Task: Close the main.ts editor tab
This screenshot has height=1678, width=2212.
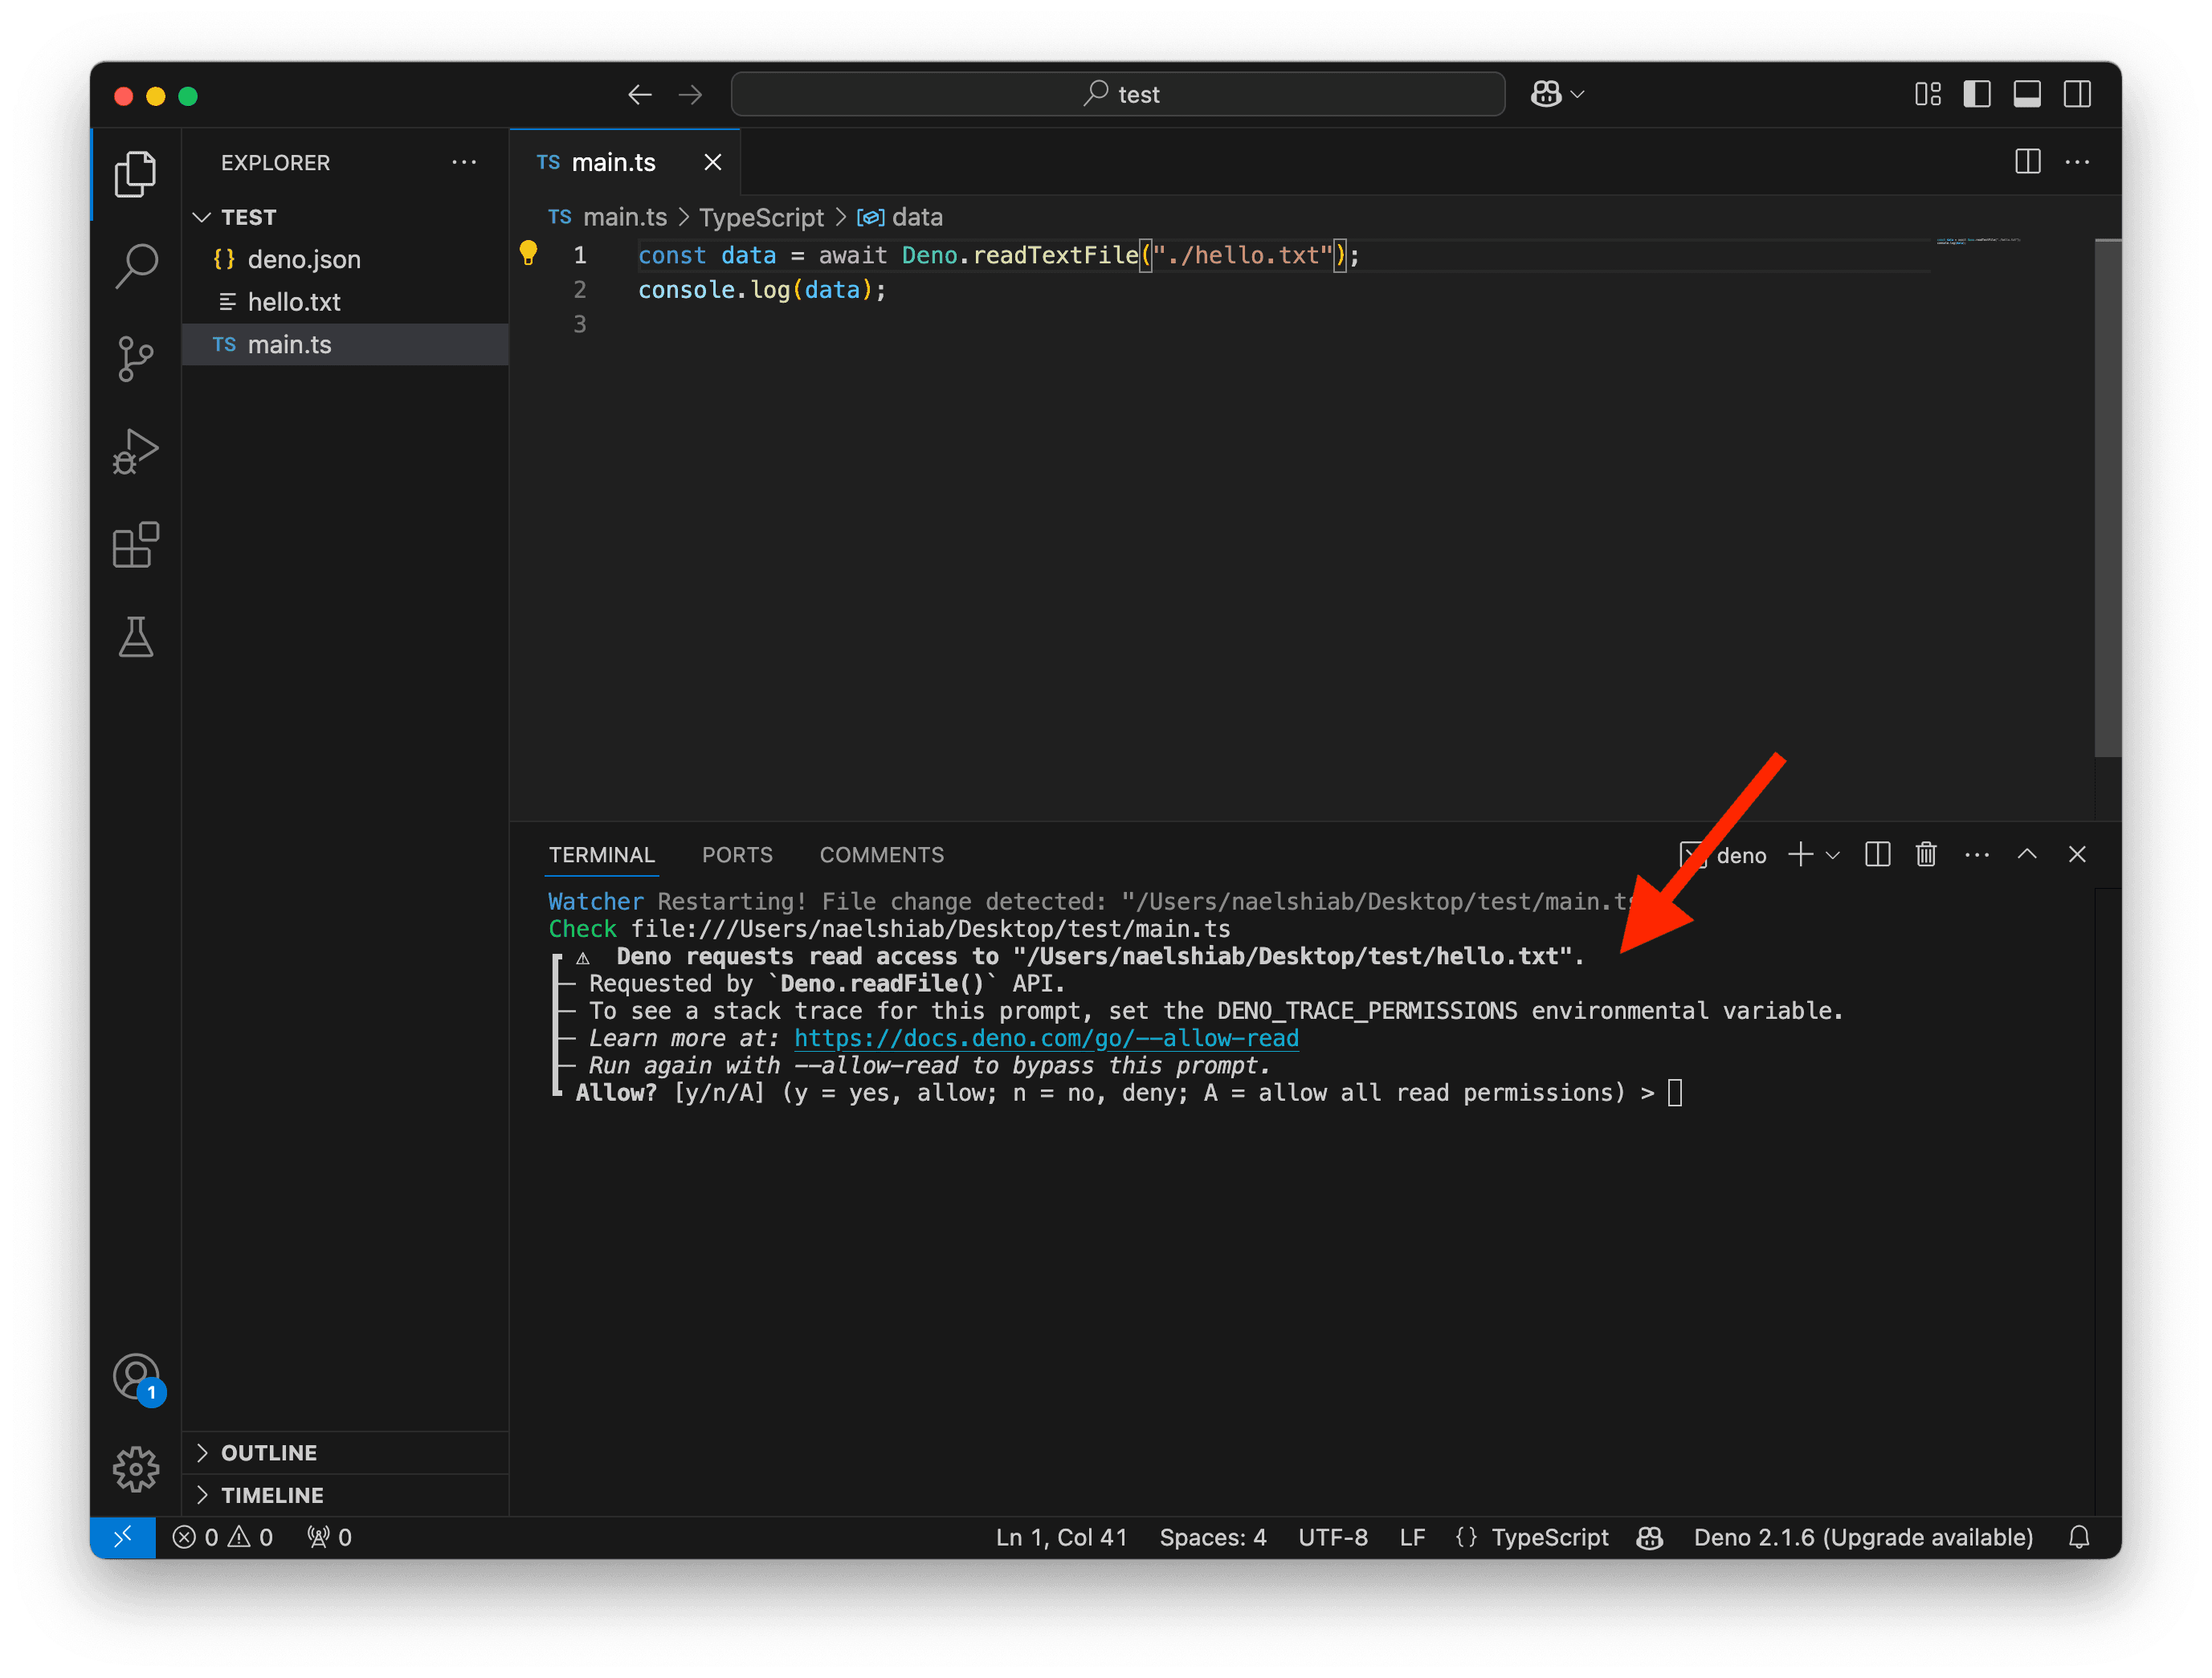Action: click(x=713, y=162)
